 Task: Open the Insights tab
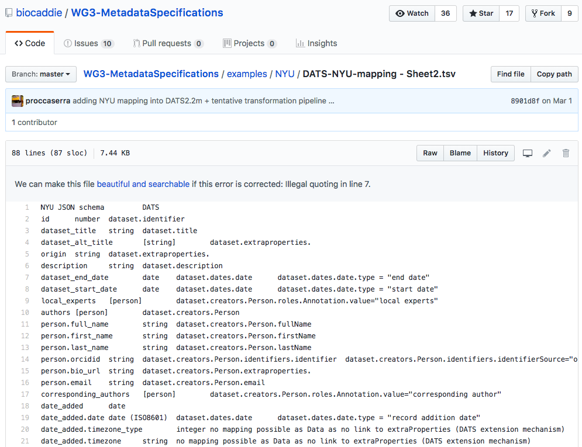coord(316,43)
